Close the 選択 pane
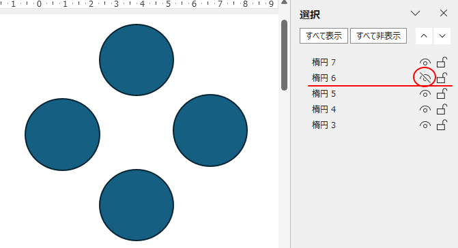The width and height of the screenshot is (458, 248). point(444,13)
